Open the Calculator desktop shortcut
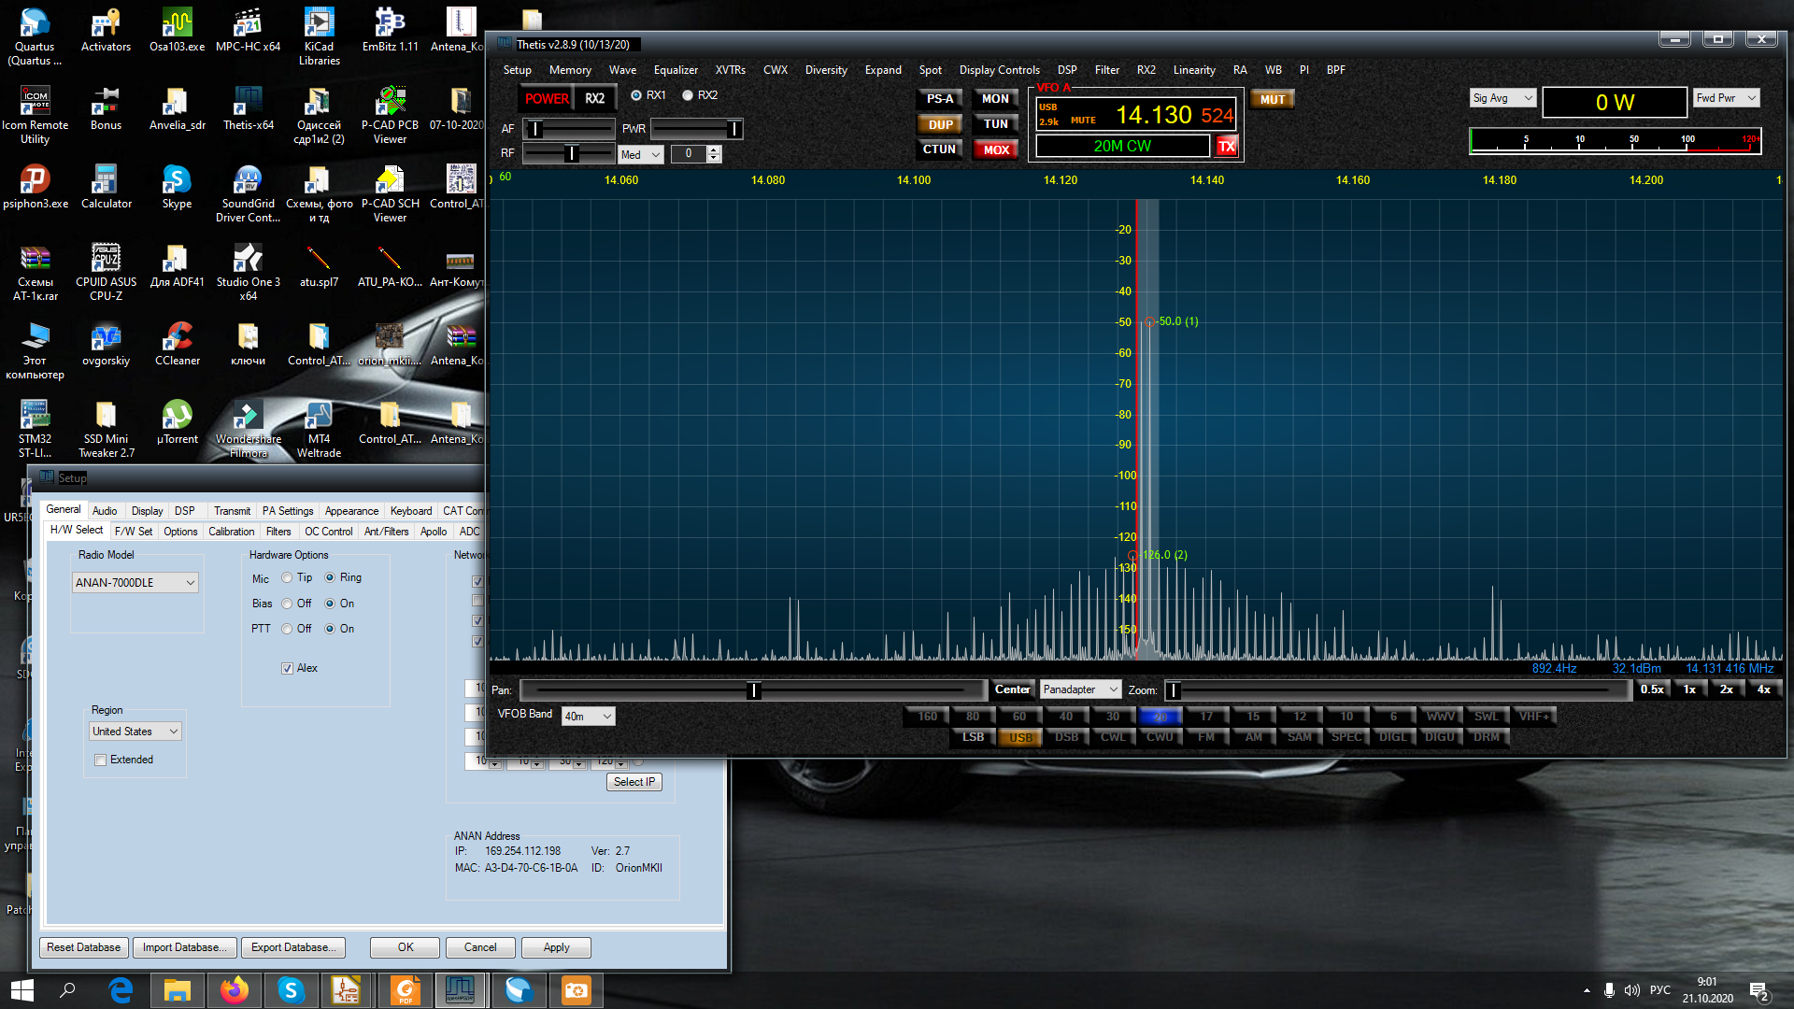The width and height of the screenshot is (1794, 1009). click(106, 187)
